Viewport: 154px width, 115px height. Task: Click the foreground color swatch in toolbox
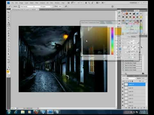8,72
